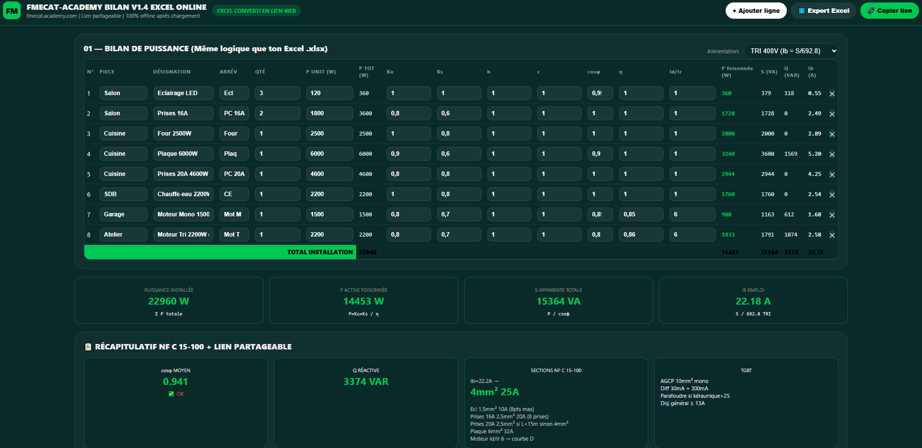The image size is (922, 448).
Task: Edit Ku field 0,9 in Plaque row
Action: [x=408, y=154]
